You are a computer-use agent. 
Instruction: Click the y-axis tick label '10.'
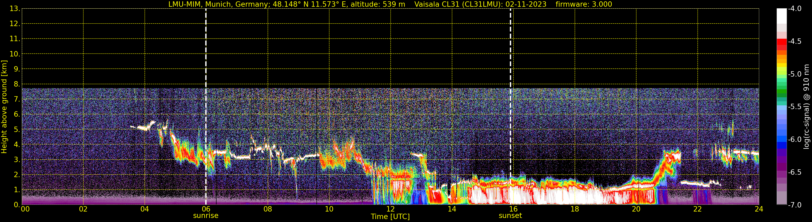coord(15,54)
